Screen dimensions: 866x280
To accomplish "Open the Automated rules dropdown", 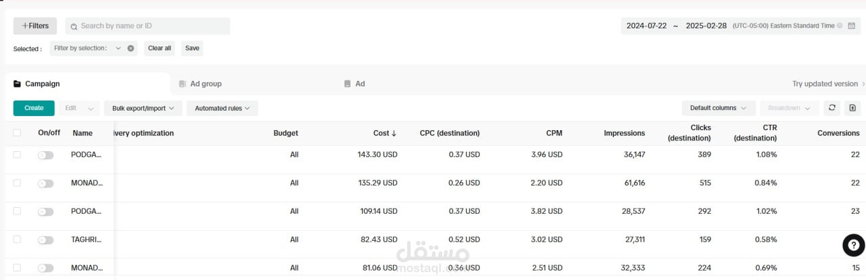I will click(x=222, y=108).
